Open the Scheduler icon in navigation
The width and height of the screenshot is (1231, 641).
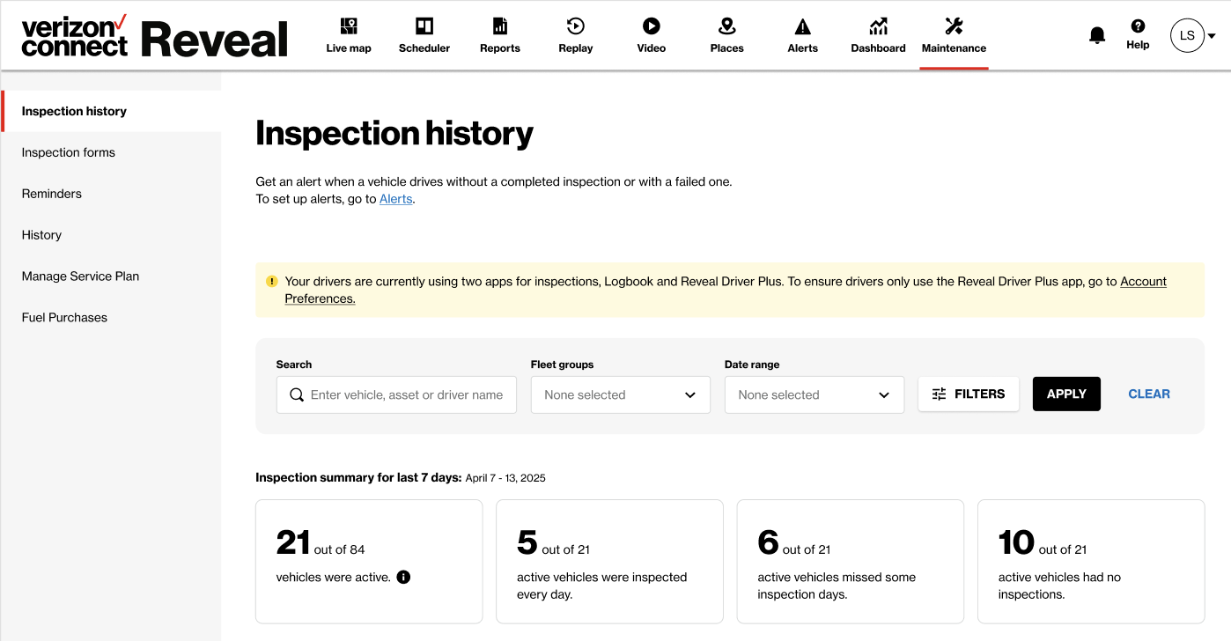tap(424, 26)
